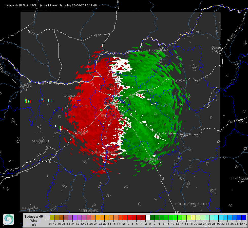Click the VESZPRÉM city label
The height and width of the screenshot is (228, 248).
41,141
